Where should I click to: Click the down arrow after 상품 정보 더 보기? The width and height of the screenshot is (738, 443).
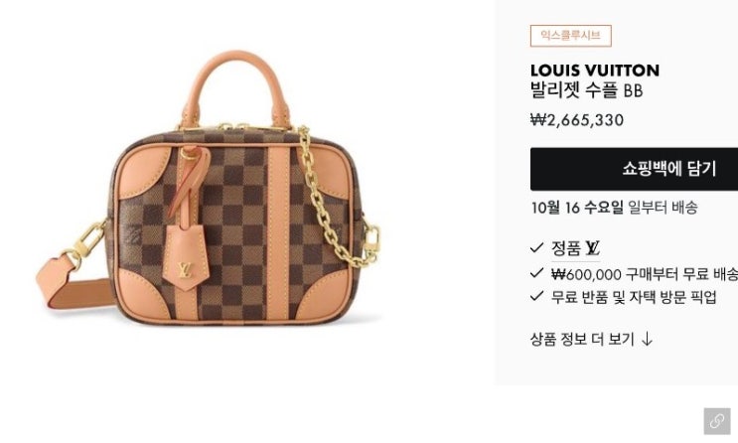click(648, 339)
